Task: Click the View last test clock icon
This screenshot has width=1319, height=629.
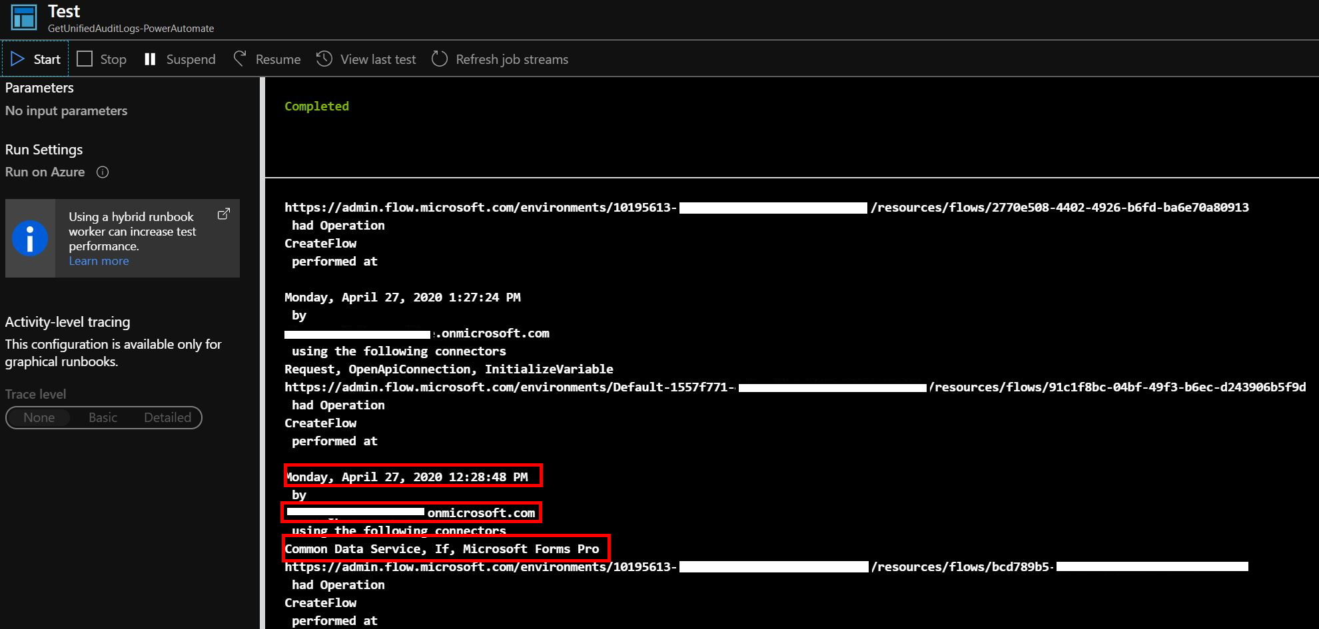Action: click(x=324, y=59)
